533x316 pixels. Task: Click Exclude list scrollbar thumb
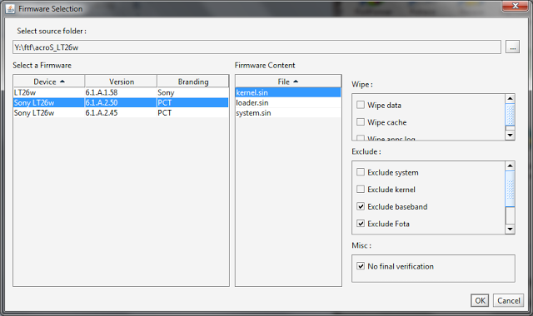pyautogui.click(x=510, y=189)
